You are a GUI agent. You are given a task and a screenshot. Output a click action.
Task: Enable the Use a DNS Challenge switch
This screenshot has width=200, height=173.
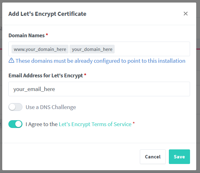(16, 107)
